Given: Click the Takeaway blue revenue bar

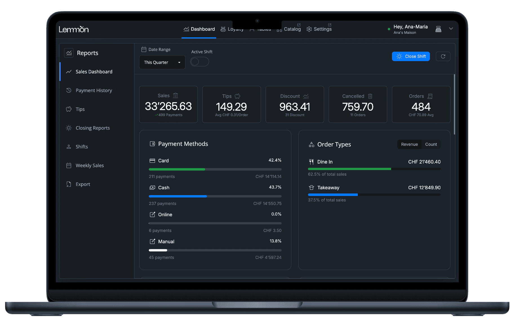Looking at the screenshot, I should [x=333, y=195].
